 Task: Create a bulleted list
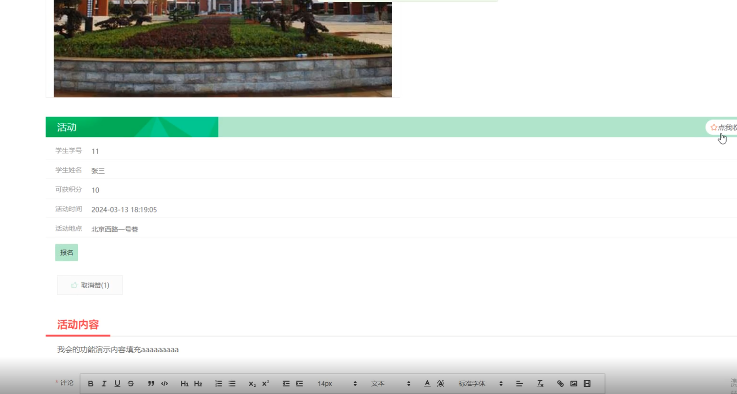tap(232, 384)
